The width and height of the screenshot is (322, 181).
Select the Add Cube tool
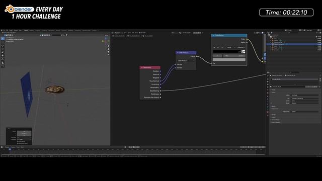3,66
